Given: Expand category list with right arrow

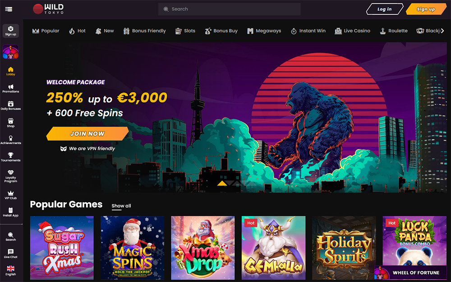Looking at the screenshot, I should pos(442,31).
